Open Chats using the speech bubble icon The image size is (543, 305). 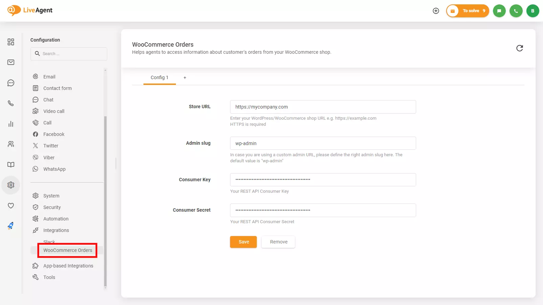tap(10, 83)
